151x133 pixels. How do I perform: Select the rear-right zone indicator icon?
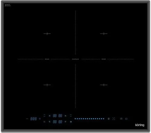[66, 116]
